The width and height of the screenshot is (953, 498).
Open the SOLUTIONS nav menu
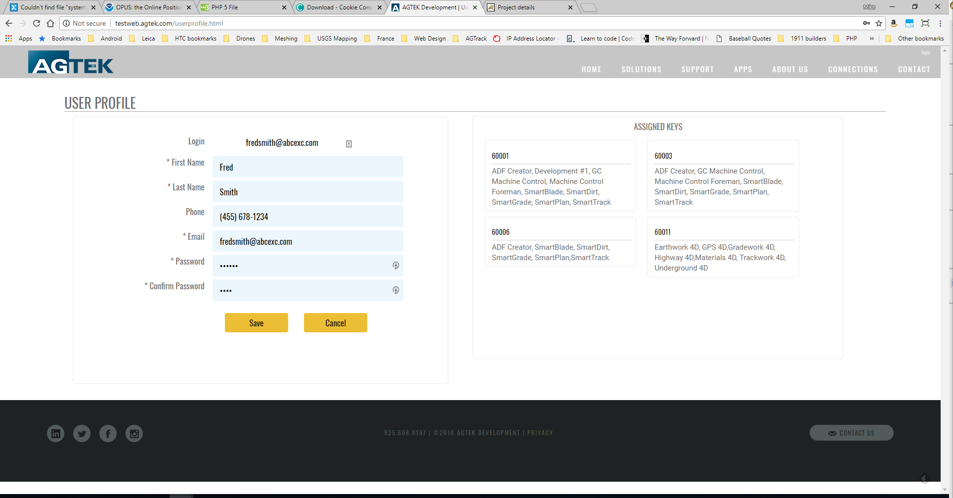point(641,69)
